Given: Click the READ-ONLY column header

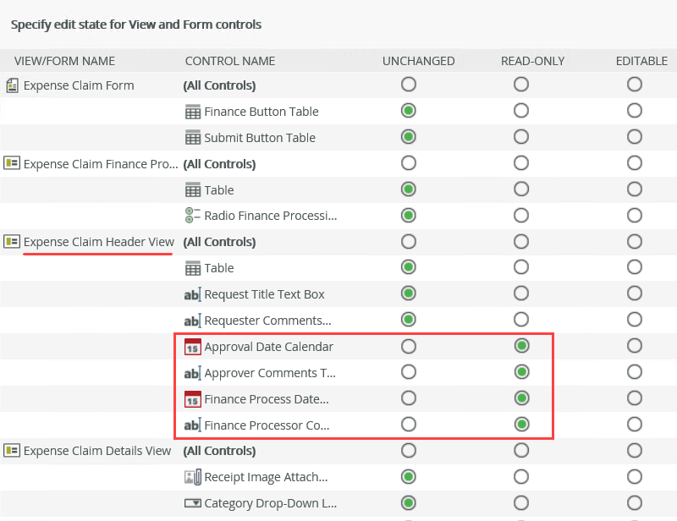Looking at the screenshot, I should [532, 61].
